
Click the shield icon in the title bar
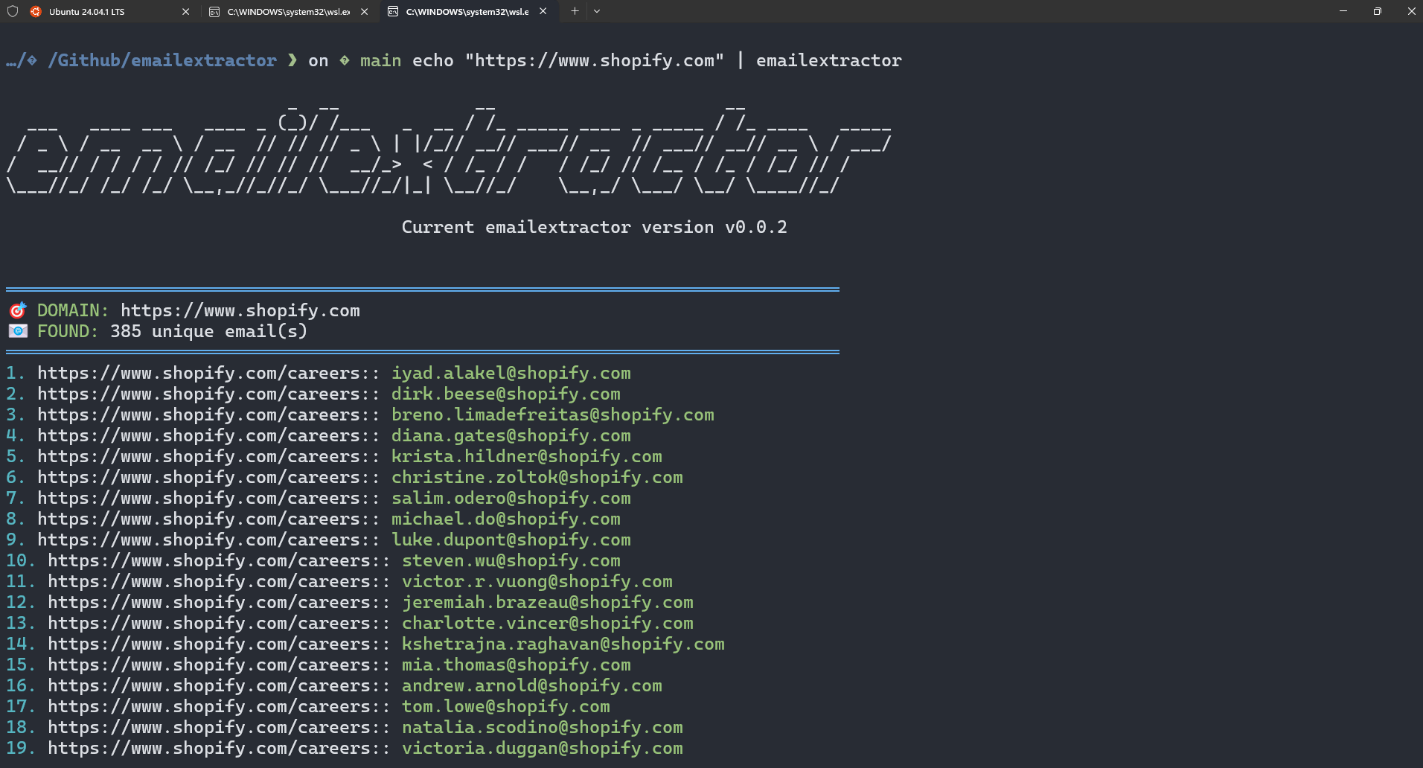[x=12, y=11]
